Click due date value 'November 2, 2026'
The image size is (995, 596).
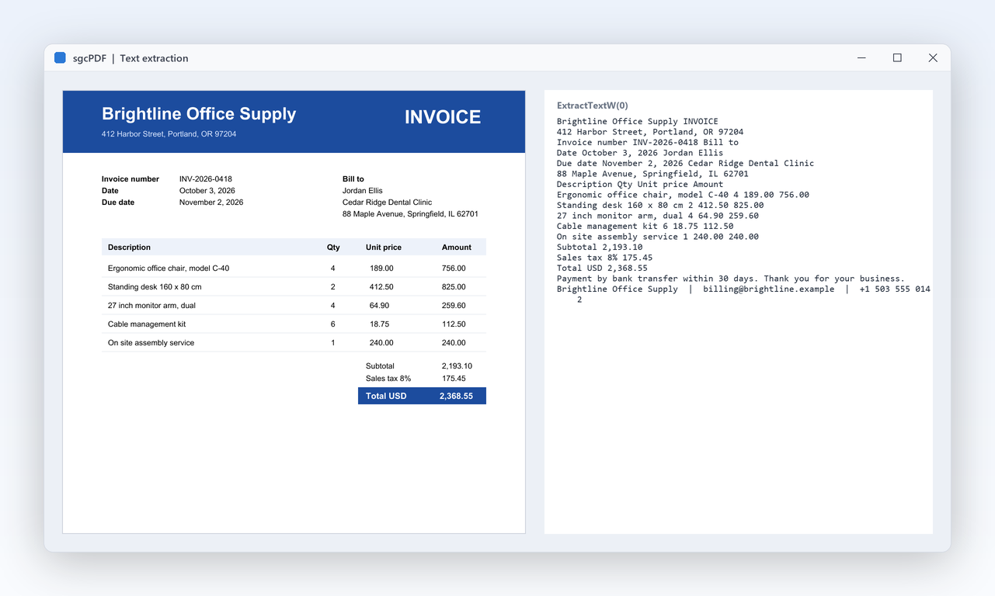tap(211, 203)
